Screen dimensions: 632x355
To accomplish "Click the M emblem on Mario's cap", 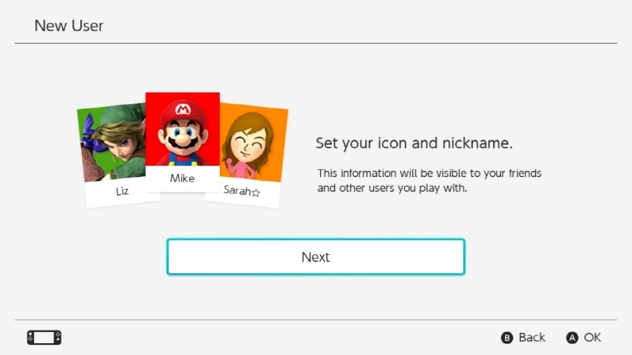I will (x=183, y=109).
